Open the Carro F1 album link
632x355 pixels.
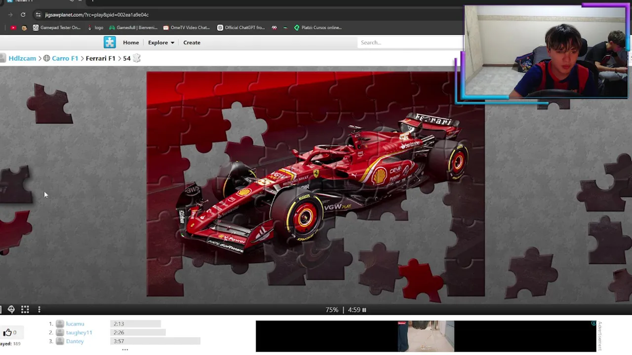point(65,58)
